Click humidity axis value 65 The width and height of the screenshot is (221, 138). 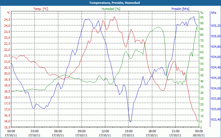(x=202, y=52)
